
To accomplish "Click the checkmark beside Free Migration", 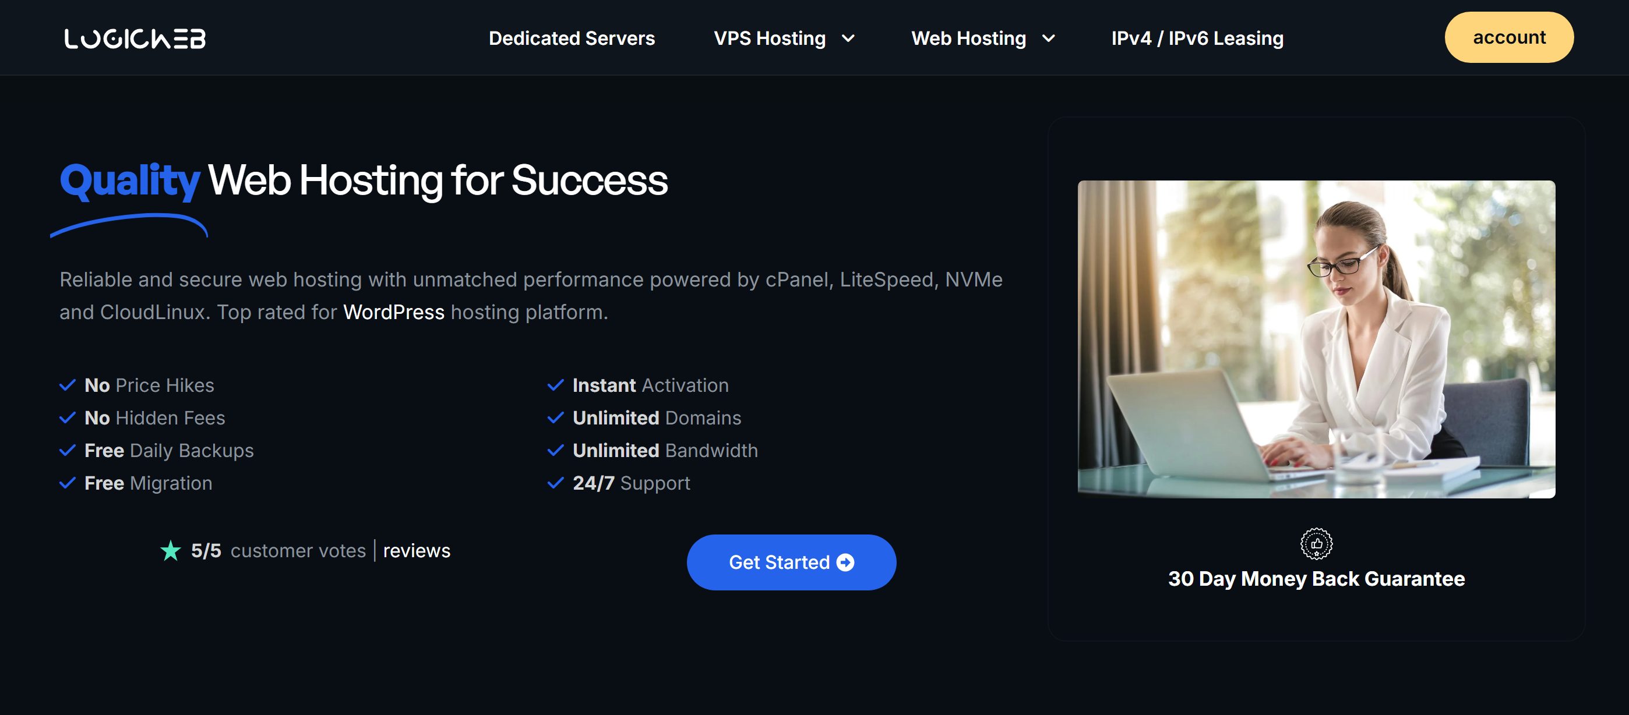I will [x=68, y=483].
